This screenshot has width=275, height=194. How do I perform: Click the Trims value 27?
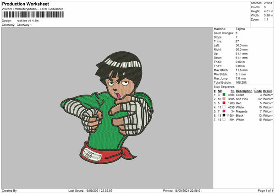coord(237,41)
